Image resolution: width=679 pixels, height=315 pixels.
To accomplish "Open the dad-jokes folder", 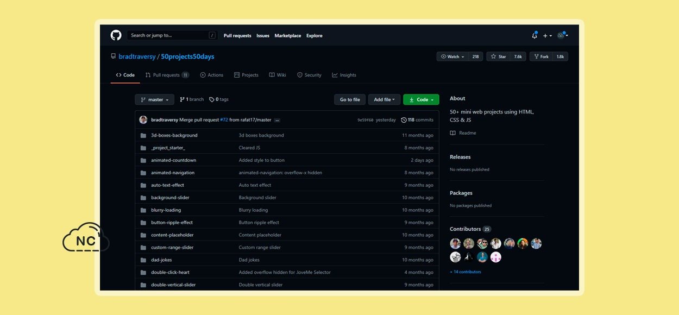I will pyautogui.click(x=161, y=260).
